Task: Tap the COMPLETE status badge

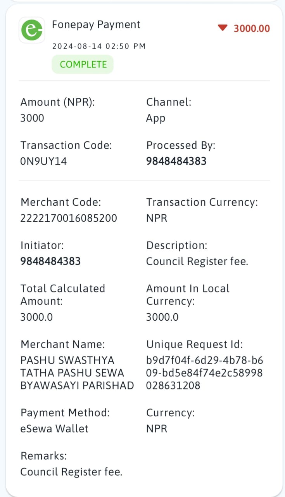Action: (83, 64)
